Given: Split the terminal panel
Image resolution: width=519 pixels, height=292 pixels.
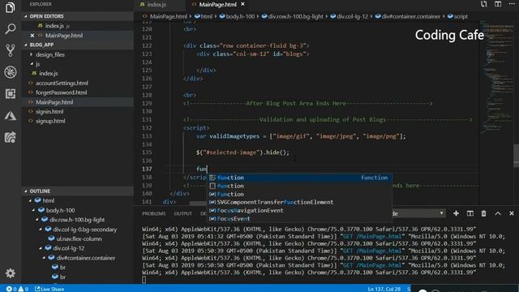Looking at the screenshot, I should click(x=470, y=213).
